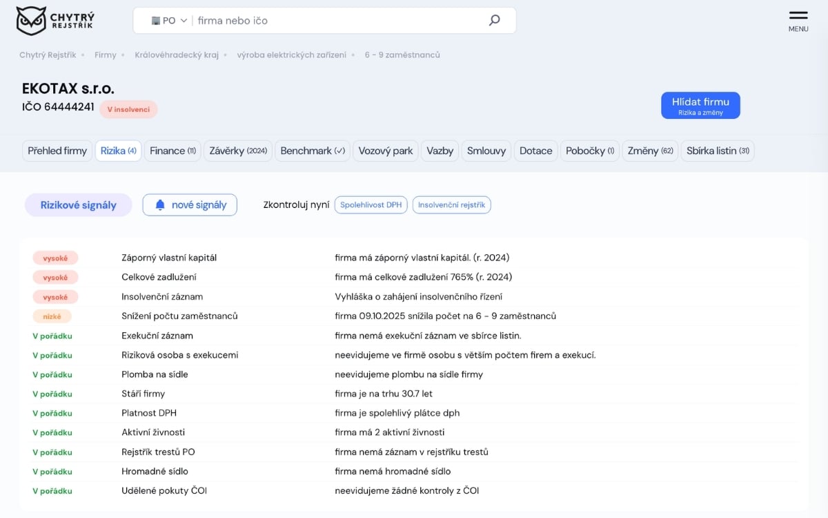
Task: Go to Chytrý Rejstřík breadcrumb
Action: coord(48,55)
